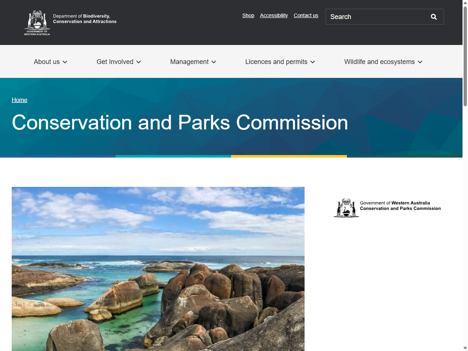Navigate to Home via the breadcrumb
The width and height of the screenshot is (468, 351).
click(x=19, y=100)
